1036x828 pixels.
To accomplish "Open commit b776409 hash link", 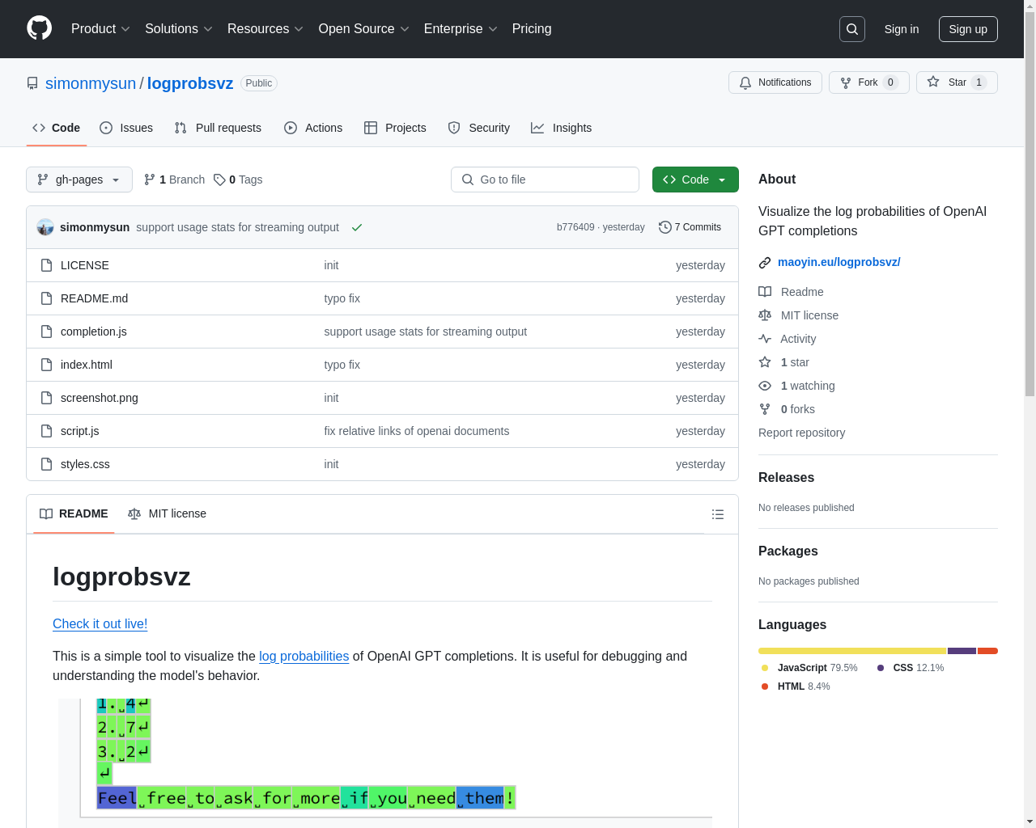I will [x=575, y=227].
